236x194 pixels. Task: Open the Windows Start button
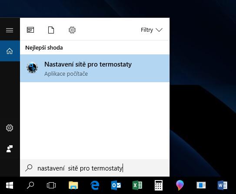10,185
